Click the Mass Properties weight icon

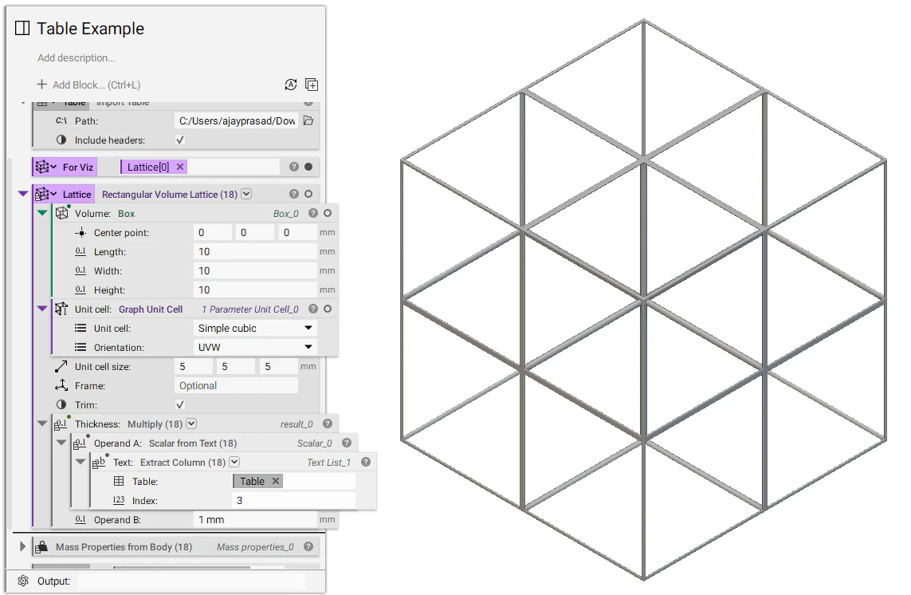point(41,546)
